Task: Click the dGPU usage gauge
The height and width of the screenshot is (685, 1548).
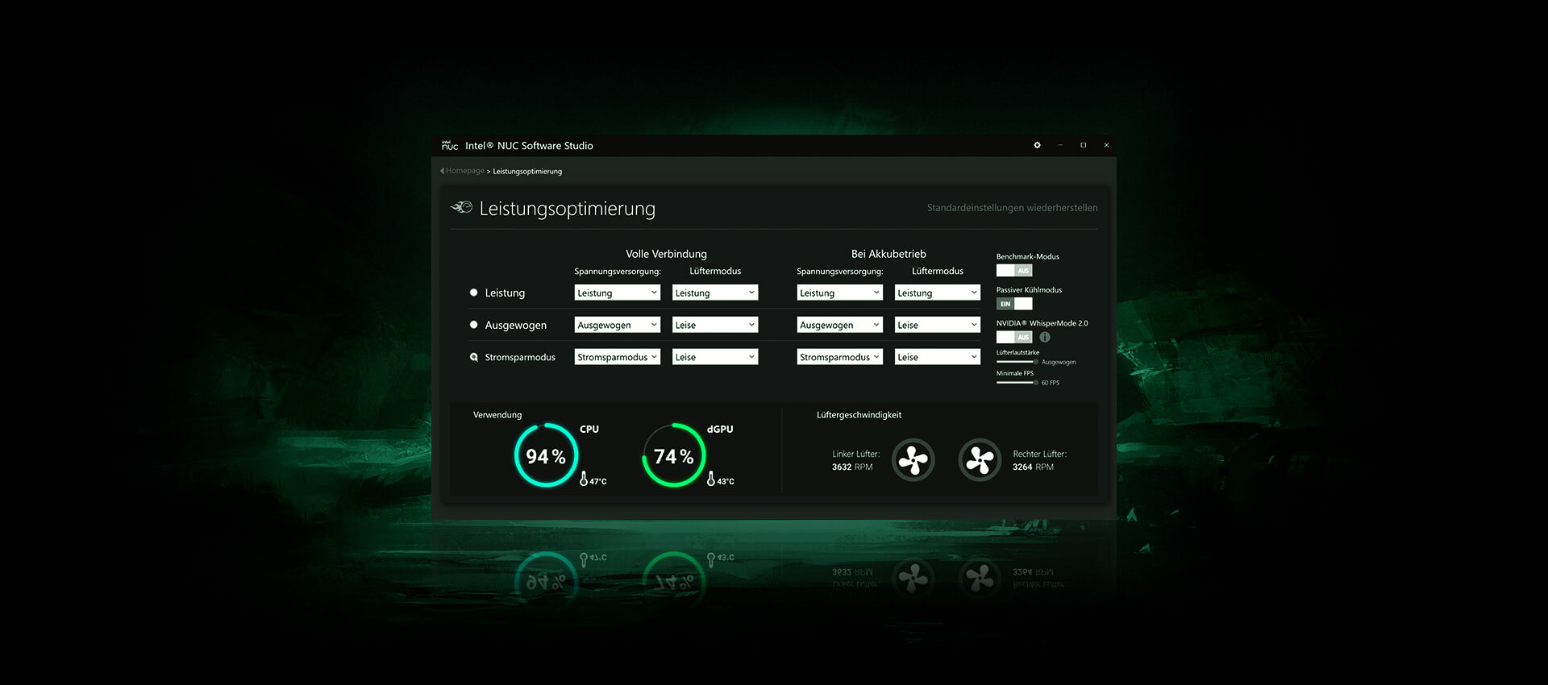Action: [673, 455]
